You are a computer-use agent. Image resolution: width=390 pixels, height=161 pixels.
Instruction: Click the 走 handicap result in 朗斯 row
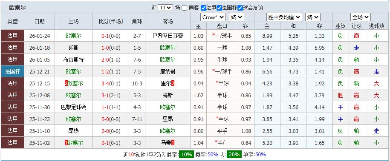357,48
